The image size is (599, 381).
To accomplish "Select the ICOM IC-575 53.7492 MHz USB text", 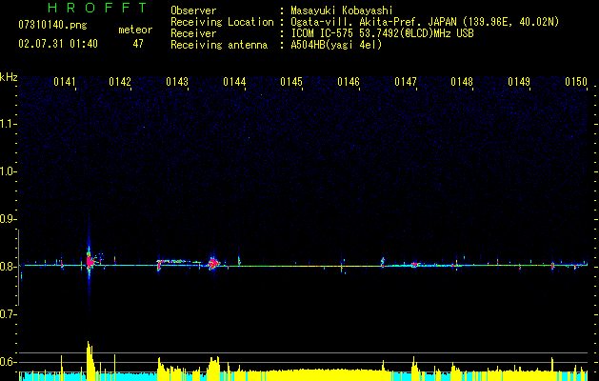I will tap(382, 33).
